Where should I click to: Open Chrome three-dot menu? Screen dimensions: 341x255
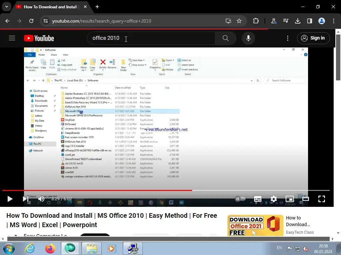(334, 21)
